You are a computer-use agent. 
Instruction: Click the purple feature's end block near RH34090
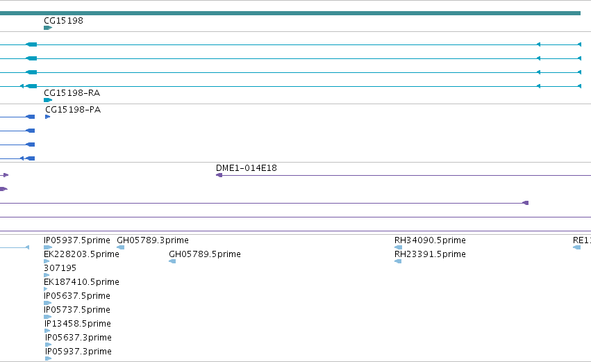pos(526,203)
